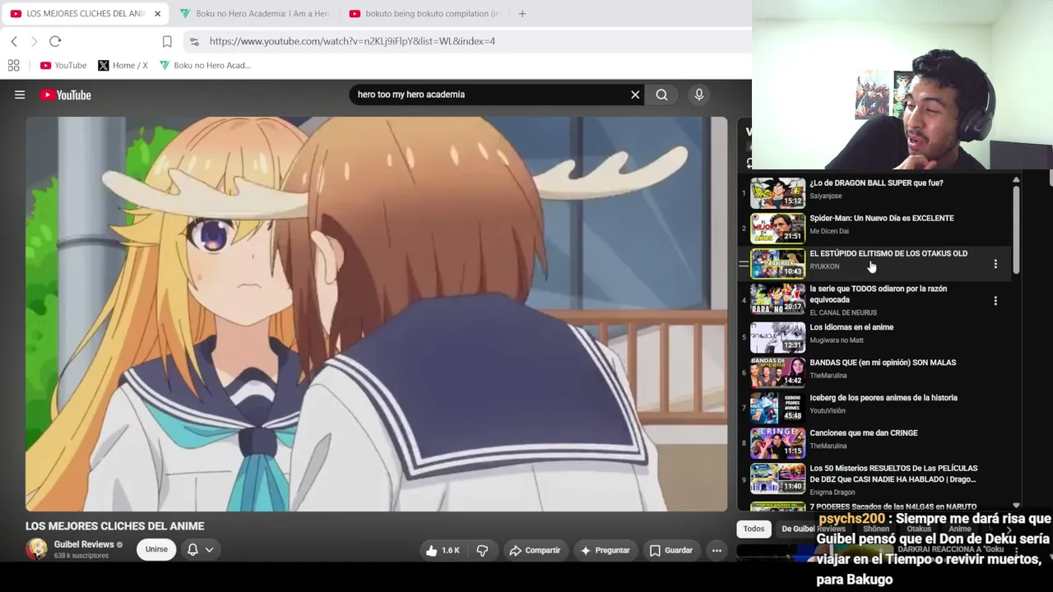Screen dimensions: 1053x592
Task: Share the video with Compartir
Action: pos(535,550)
